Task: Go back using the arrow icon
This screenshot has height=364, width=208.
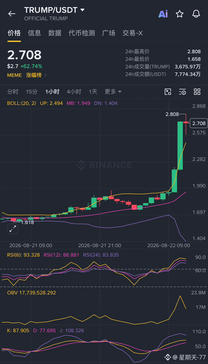Action: pyautogui.click(x=12, y=14)
